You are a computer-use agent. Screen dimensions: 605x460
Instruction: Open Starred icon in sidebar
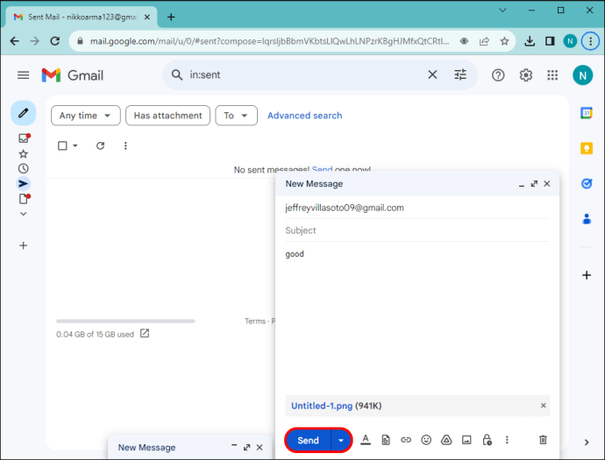click(x=23, y=154)
